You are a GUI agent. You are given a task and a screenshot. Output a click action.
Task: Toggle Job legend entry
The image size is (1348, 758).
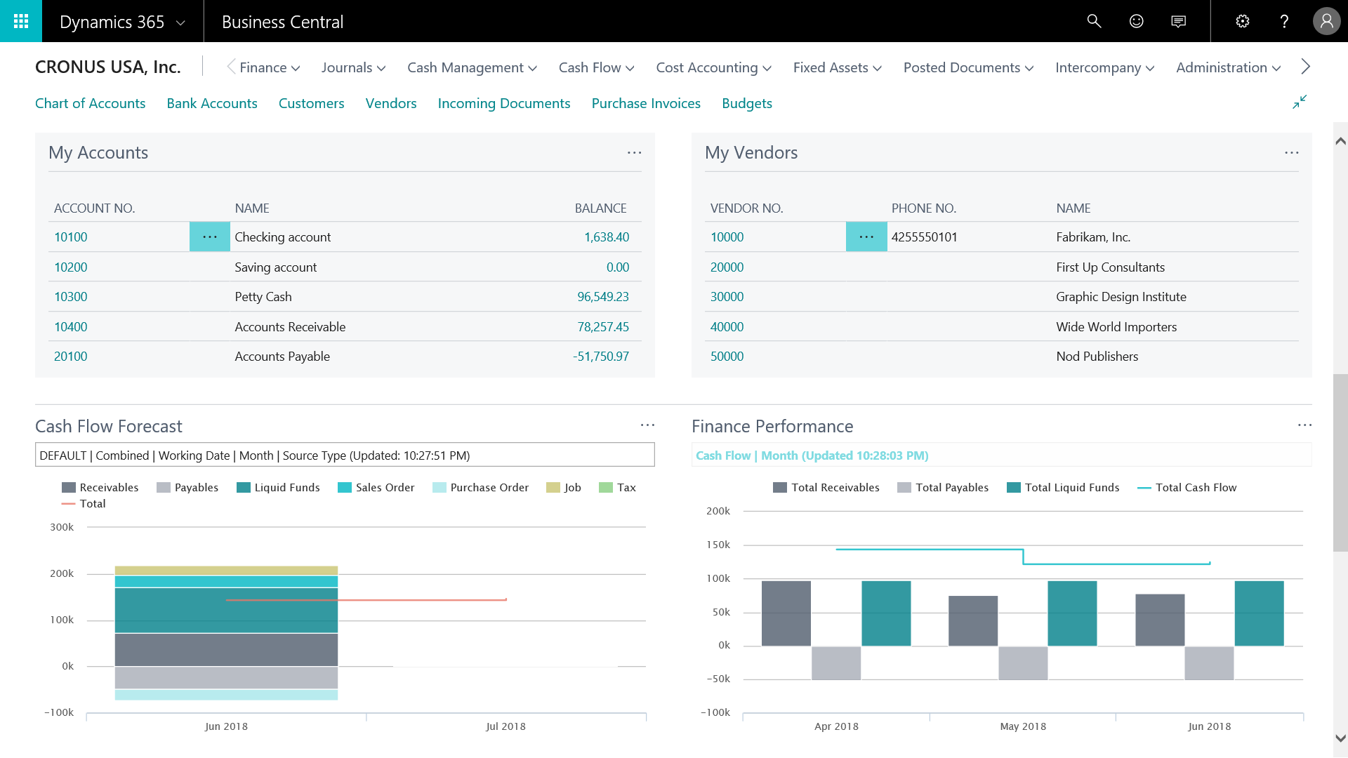[x=564, y=488]
